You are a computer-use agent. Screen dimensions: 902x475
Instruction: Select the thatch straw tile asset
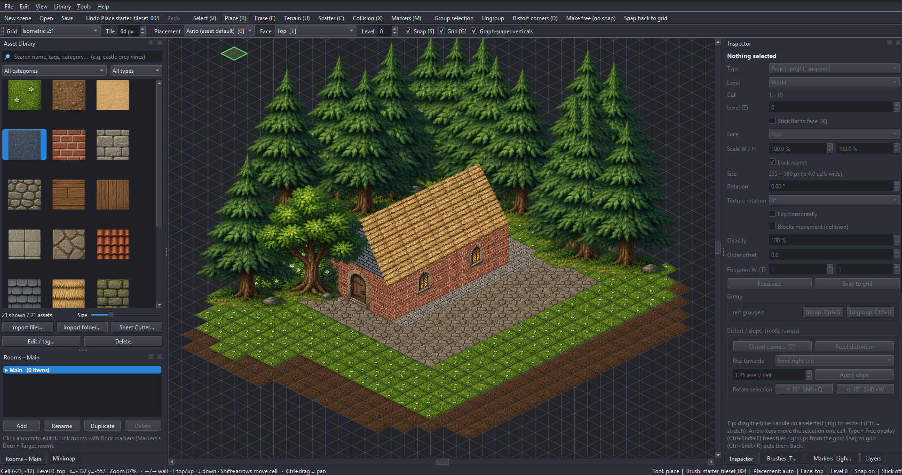[x=69, y=294]
